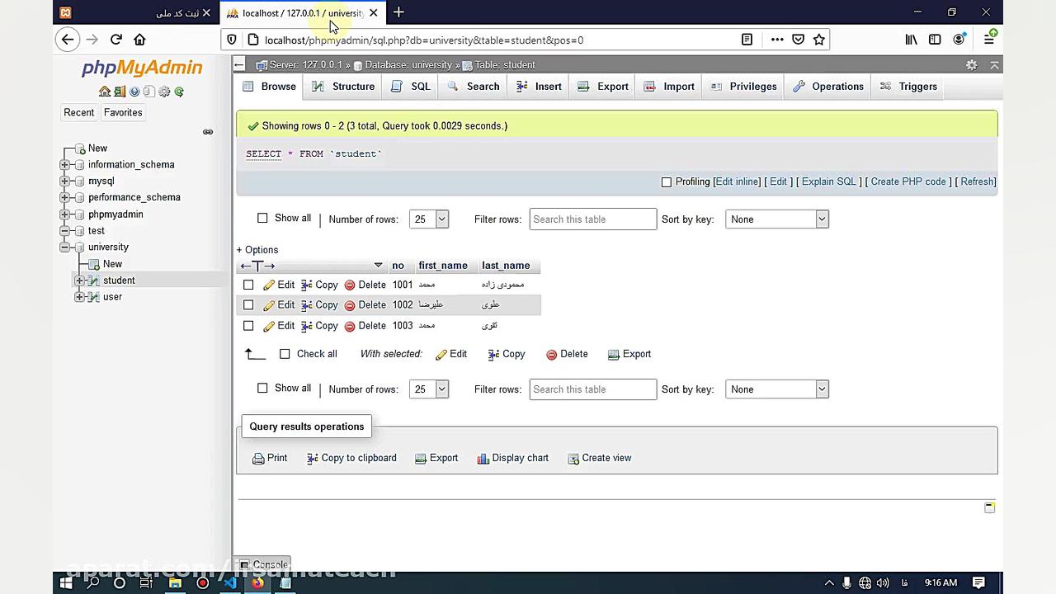1056x594 pixels.
Task: Click the Refresh link next to query
Action: [978, 181]
